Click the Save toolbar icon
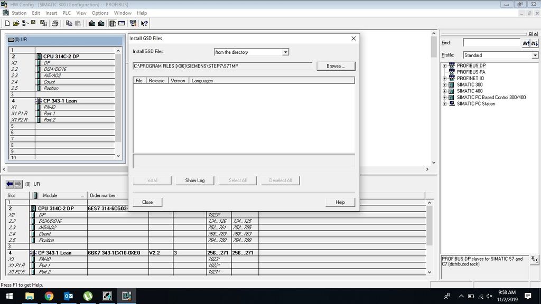541x304 pixels. pos(33,23)
